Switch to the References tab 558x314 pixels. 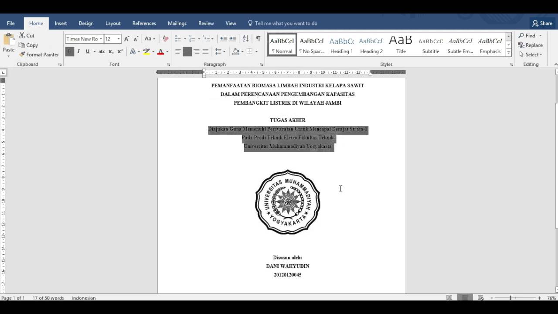click(x=144, y=23)
